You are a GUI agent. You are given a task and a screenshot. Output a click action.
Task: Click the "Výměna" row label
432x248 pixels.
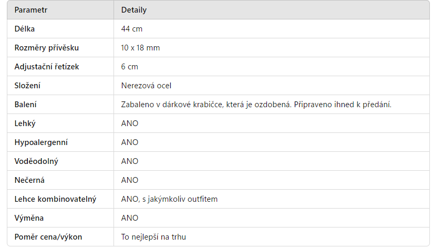[x=28, y=218]
